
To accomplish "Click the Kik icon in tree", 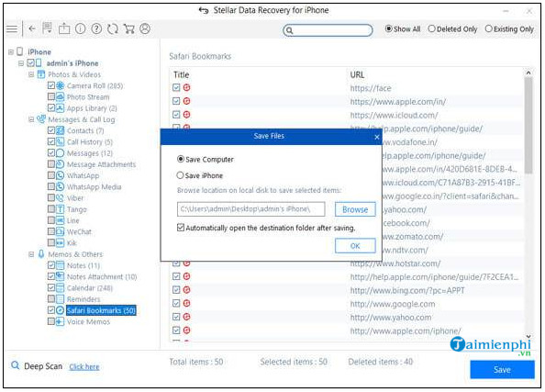I will coord(61,242).
